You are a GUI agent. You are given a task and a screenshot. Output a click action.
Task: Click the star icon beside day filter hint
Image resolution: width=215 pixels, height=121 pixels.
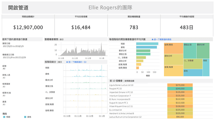click(67, 62)
